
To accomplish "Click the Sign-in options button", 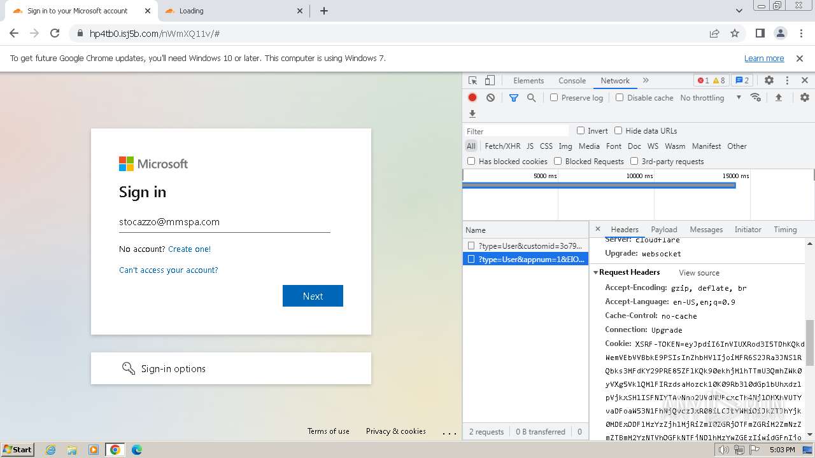I will coord(231,368).
